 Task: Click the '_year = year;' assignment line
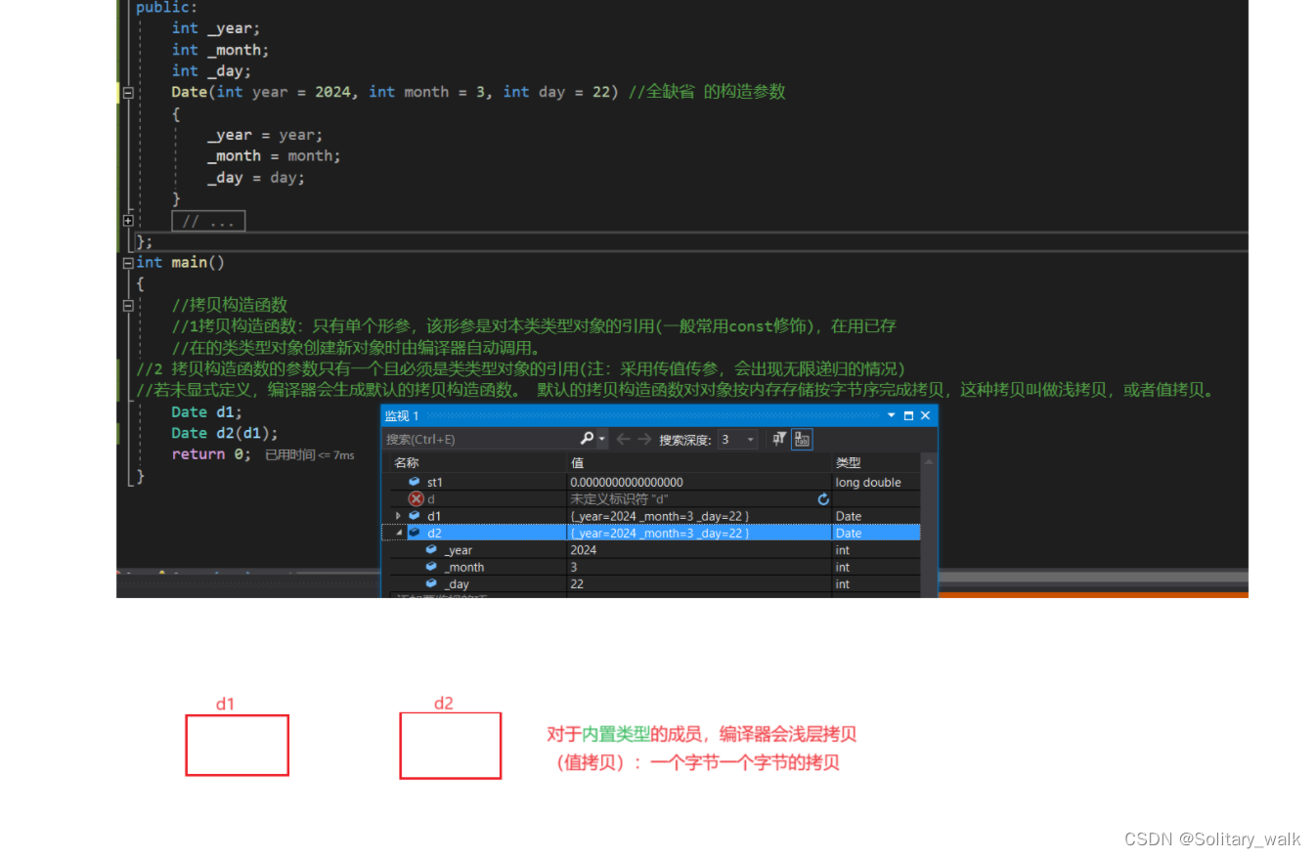tap(264, 135)
